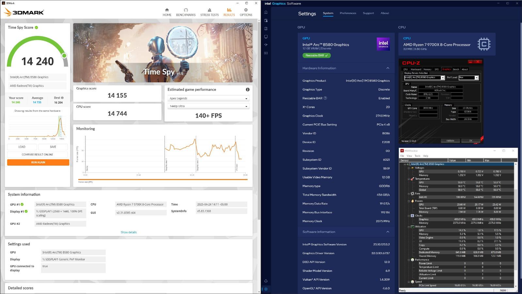Switch to the Preferences tab in Intel Settings
The height and width of the screenshot is (294, 522).
(x=348, y=13)
